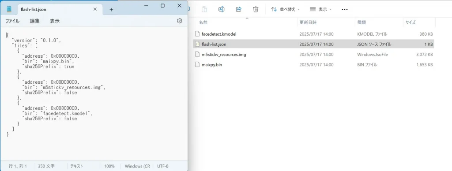Select the m5stickv_resources.img file
The height and width of the screenshot is (171, 452).
click(x=314, y=54)
